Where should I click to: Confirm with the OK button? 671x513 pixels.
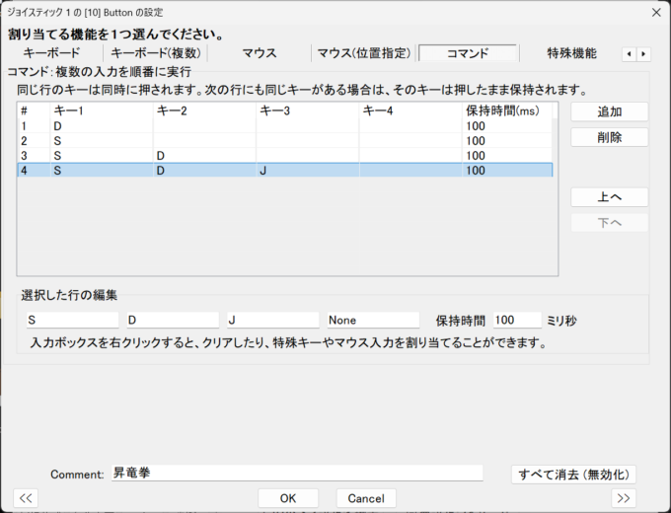click(x=288, y=498)
